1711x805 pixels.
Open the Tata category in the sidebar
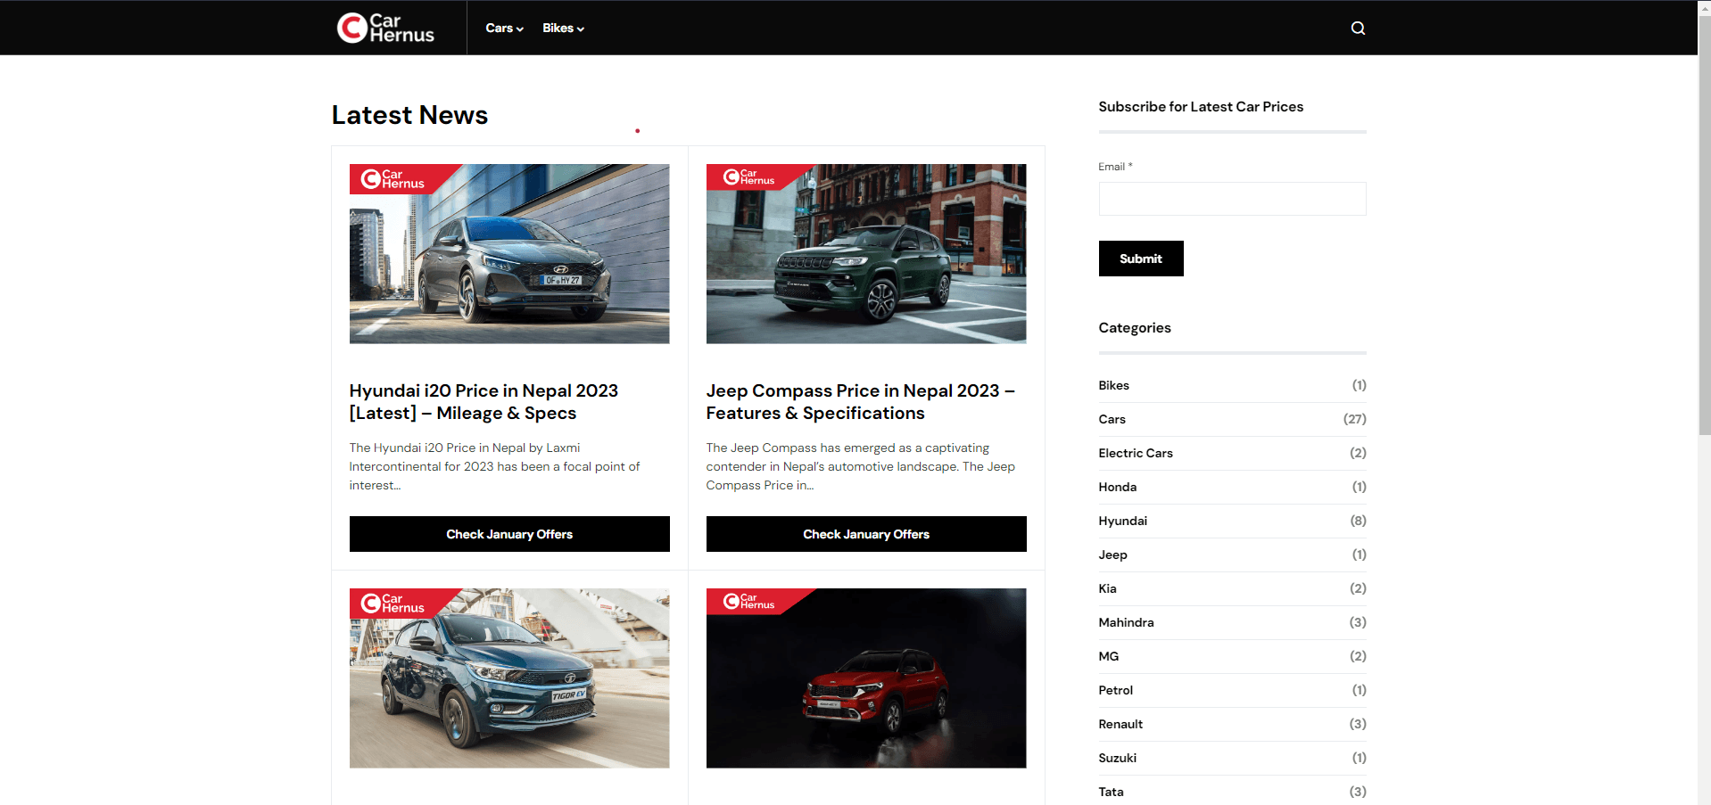[x=1111, y=792]
